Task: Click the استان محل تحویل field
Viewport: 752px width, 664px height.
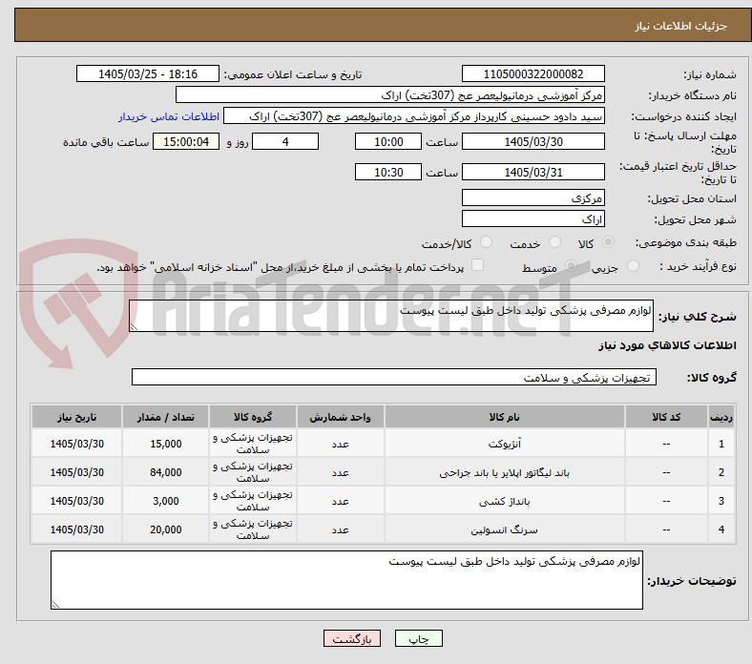Action: coord(533,197)
